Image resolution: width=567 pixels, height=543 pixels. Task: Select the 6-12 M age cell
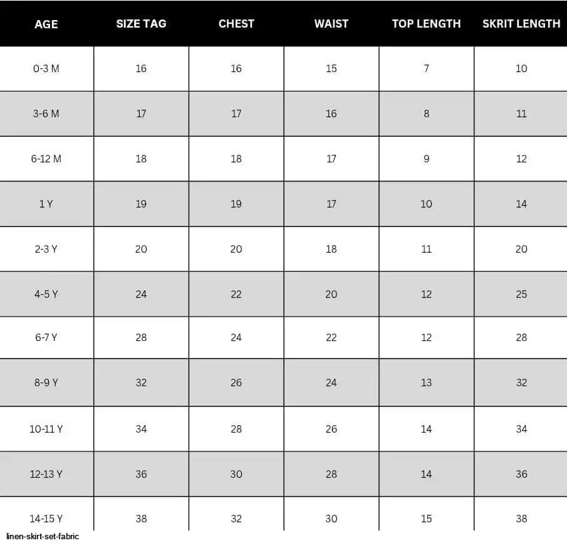tap(46, 159)
